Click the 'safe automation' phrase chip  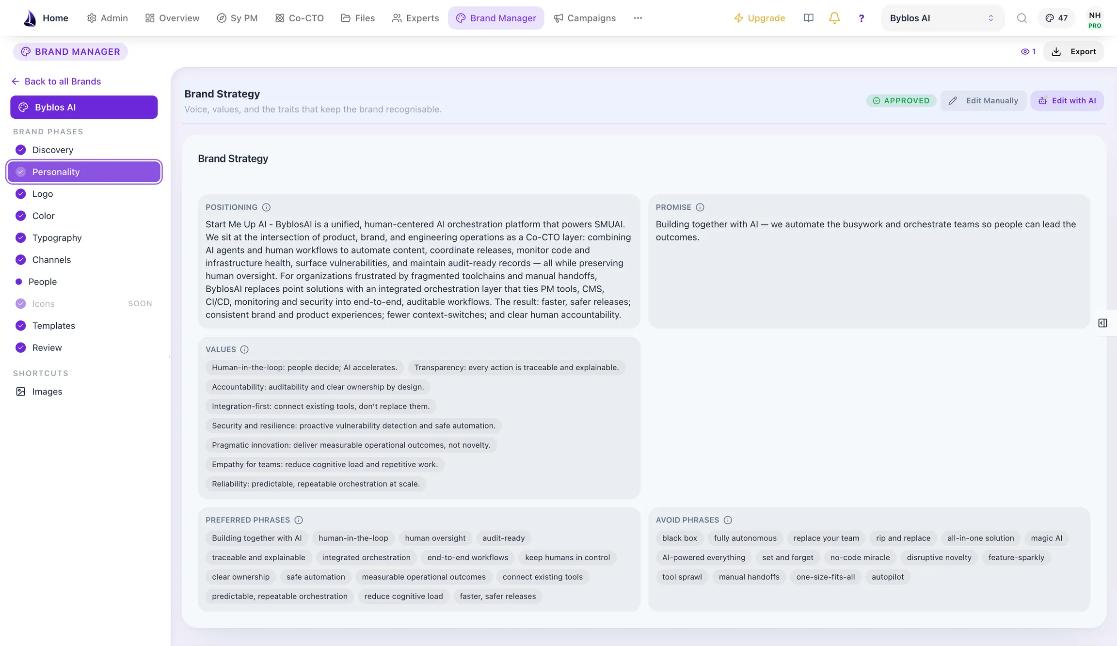[316, 577]
